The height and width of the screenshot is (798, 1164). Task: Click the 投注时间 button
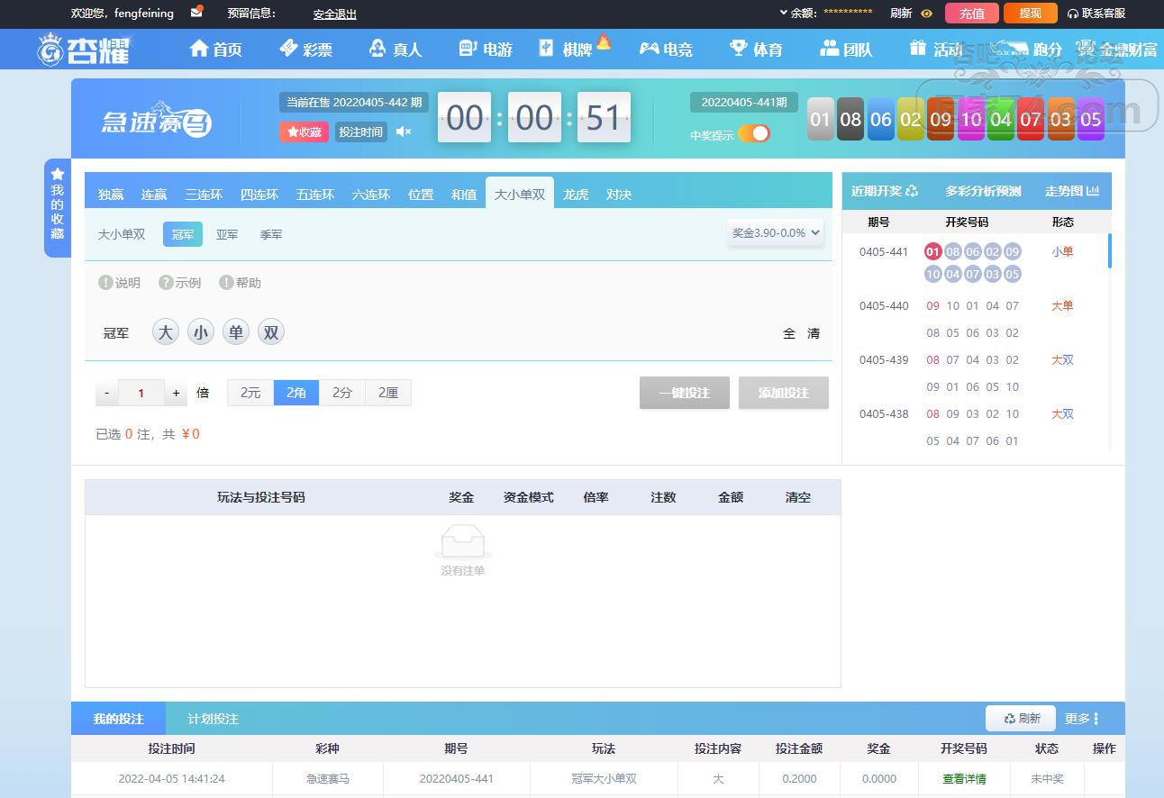coord(361,132)
